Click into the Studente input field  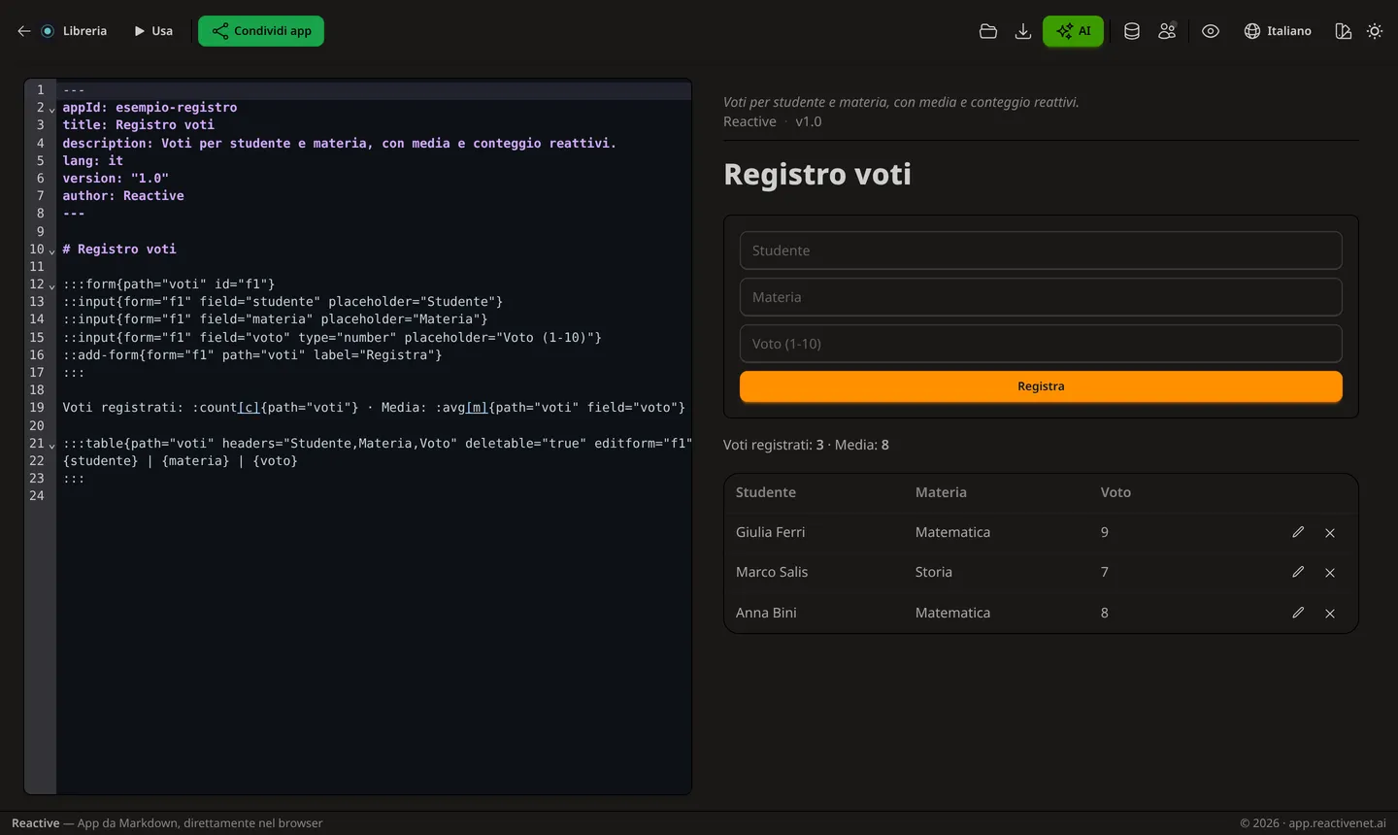pyautogui.click(x=1041, y=250)
